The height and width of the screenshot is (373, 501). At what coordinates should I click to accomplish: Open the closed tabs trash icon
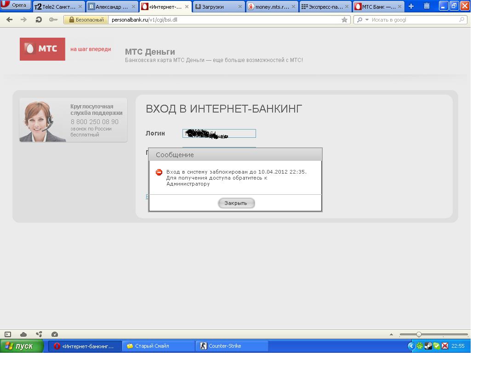427,6
